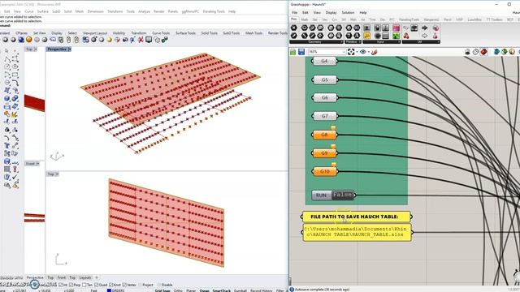Open the Display menu in Grasshopper
Image resolution: width=520 pixels, height=292 pixels.
(331, 13)
